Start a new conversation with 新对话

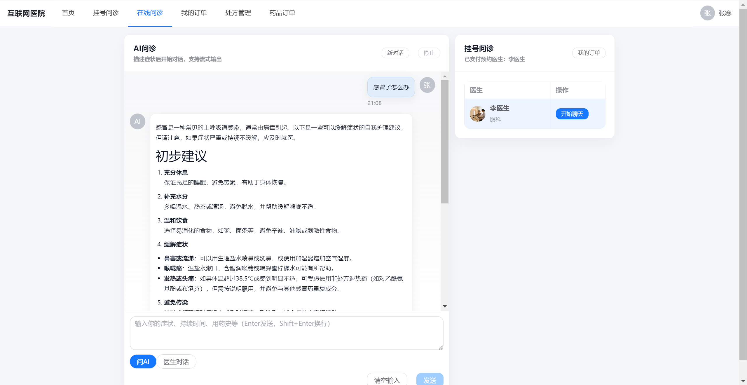pos(395,53)
